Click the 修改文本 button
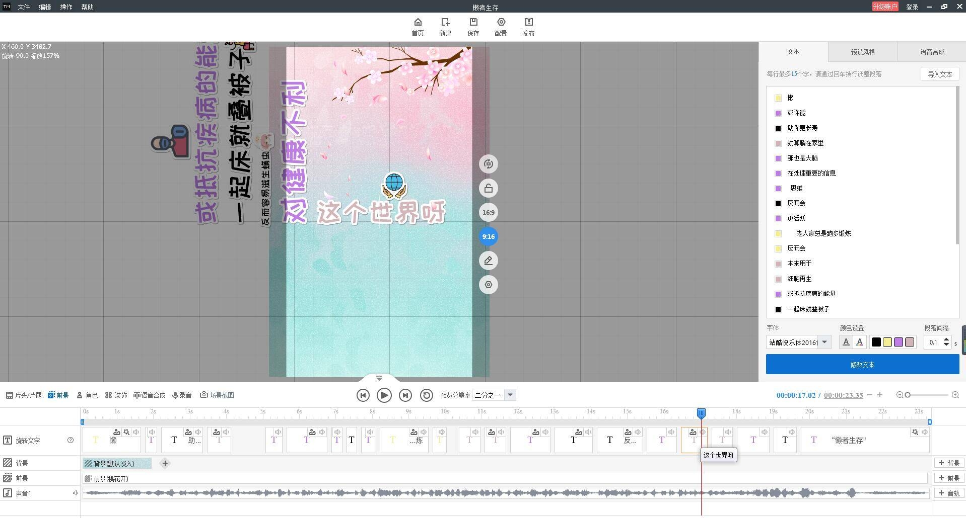The height and width of the screenshot is (518, 966). (862, 364)
